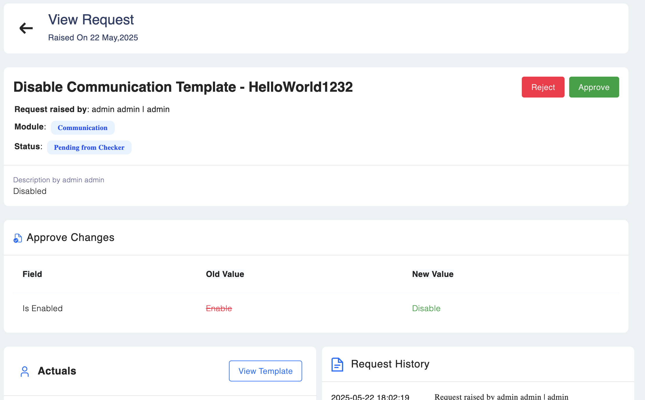
Task: Click the Request History document icon
Action: (x=337, y=364)
